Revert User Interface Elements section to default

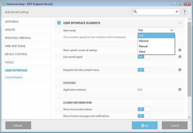pyautogui.click(x=180, y=23)
